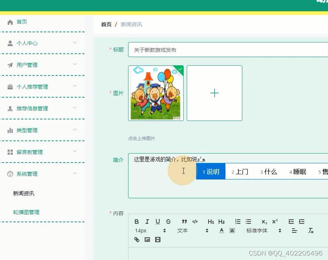328x260 pixels.
Task: Expand the 类型管理 sidebar menu
Action: click(42, 130)
